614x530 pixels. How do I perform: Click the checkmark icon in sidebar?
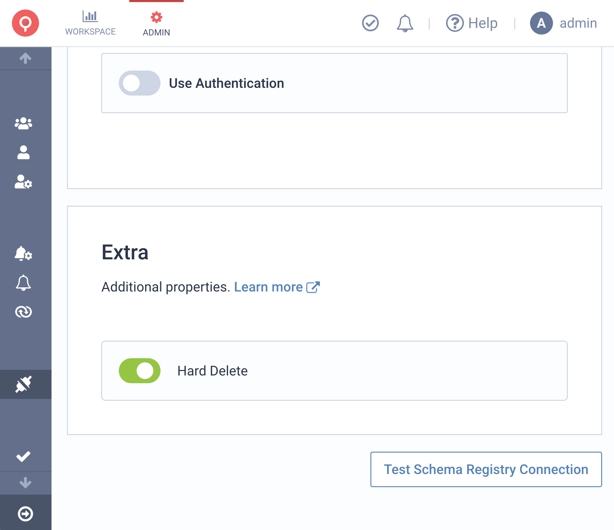pyautogui.click(x=24, y=456)
